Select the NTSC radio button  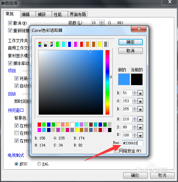click(x=16, y=164)
